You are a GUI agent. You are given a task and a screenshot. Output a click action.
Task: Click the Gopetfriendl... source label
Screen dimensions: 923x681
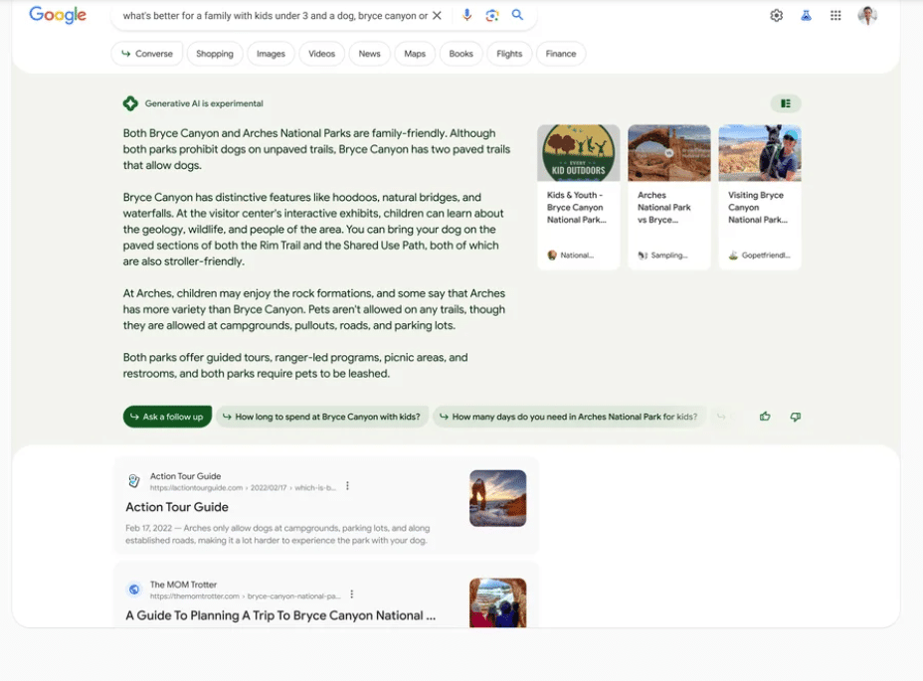766,255
